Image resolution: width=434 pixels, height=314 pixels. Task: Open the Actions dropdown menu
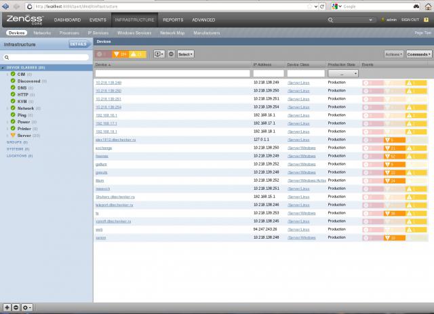point(393,54)
